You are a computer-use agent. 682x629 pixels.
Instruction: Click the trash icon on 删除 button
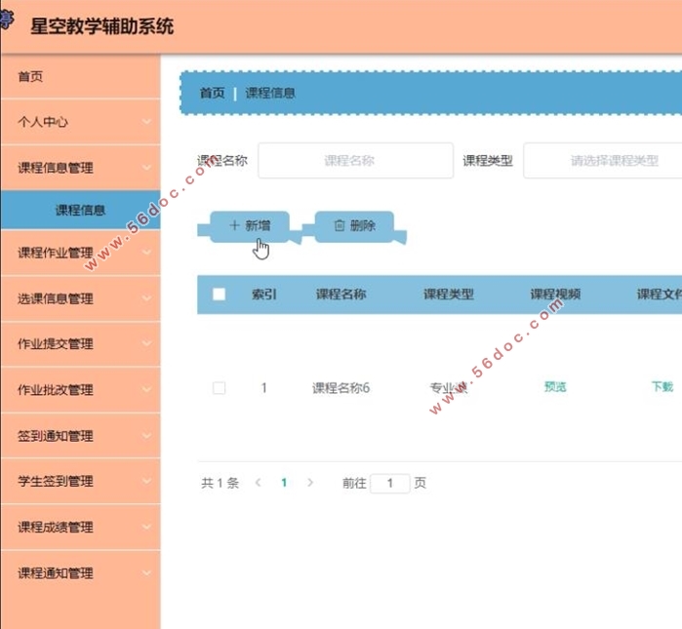(x=340, y=225)
